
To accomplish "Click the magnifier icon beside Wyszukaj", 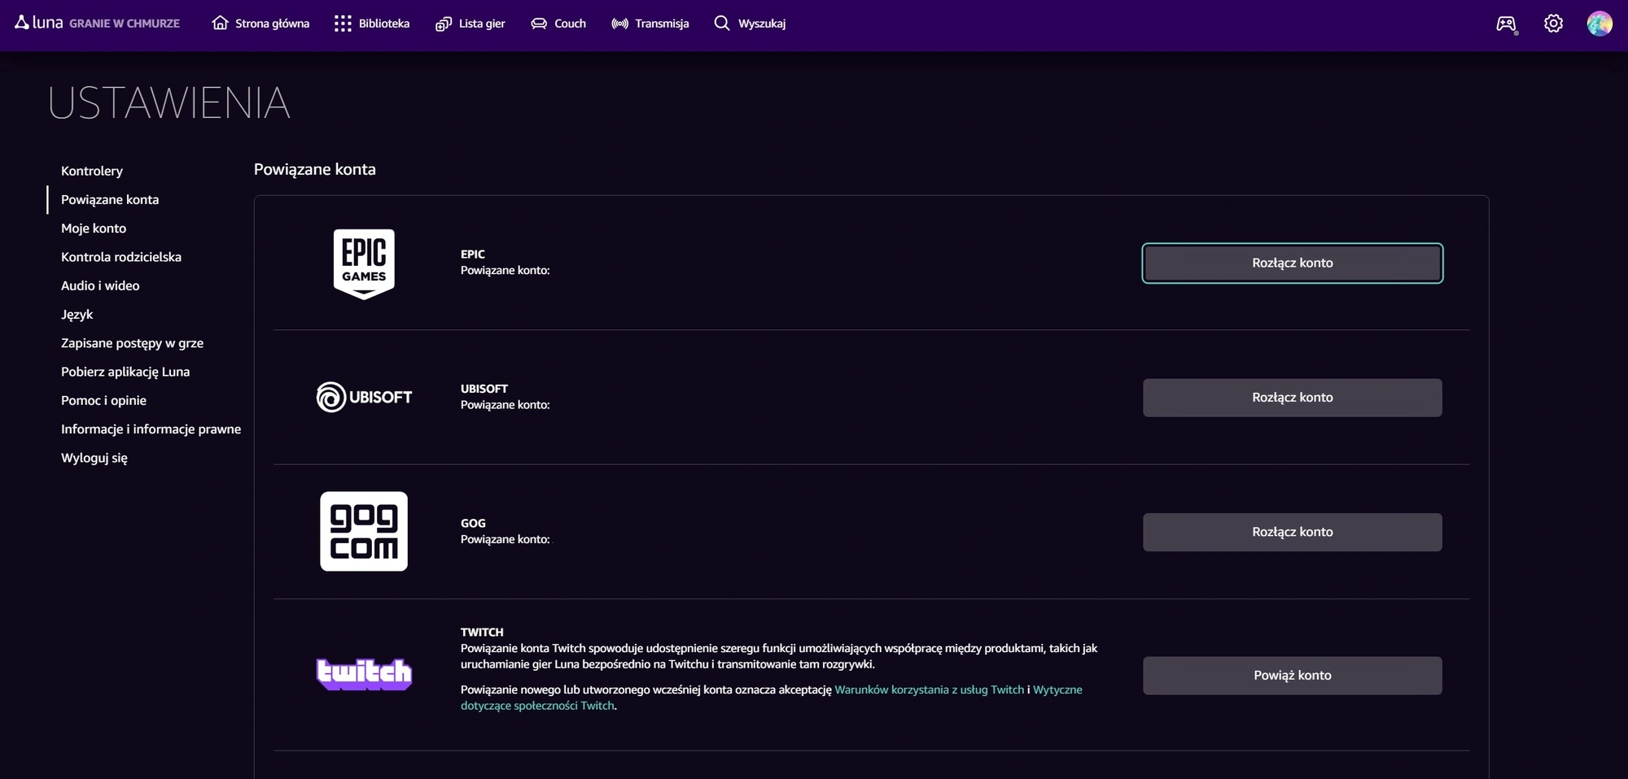I will point(722,23).
